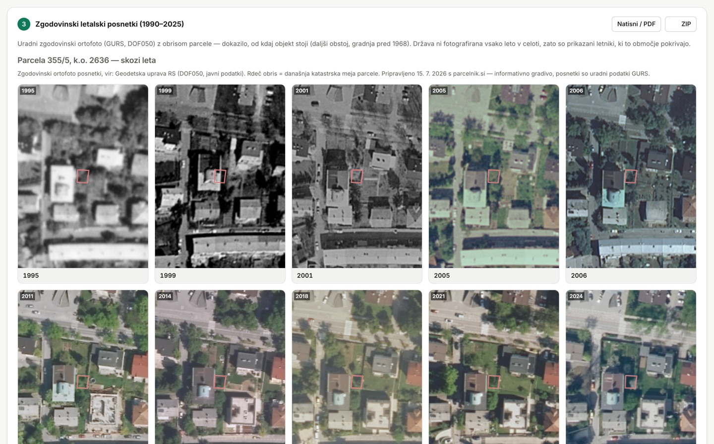Click the green step 3 badge

tap(24, 24)
